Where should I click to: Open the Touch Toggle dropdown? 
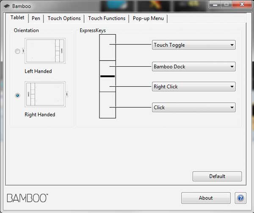click(194, 45)
